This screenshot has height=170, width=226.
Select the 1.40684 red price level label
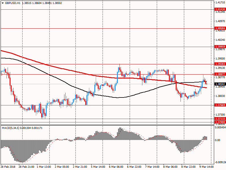[x=220, y=28]
